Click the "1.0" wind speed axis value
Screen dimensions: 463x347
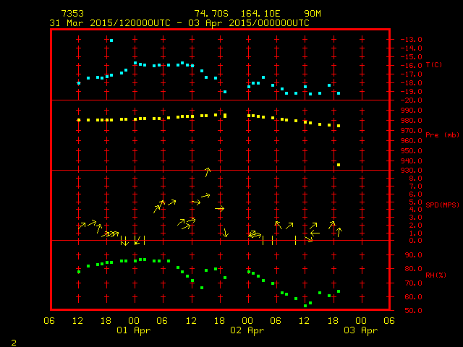coord(415,233)
